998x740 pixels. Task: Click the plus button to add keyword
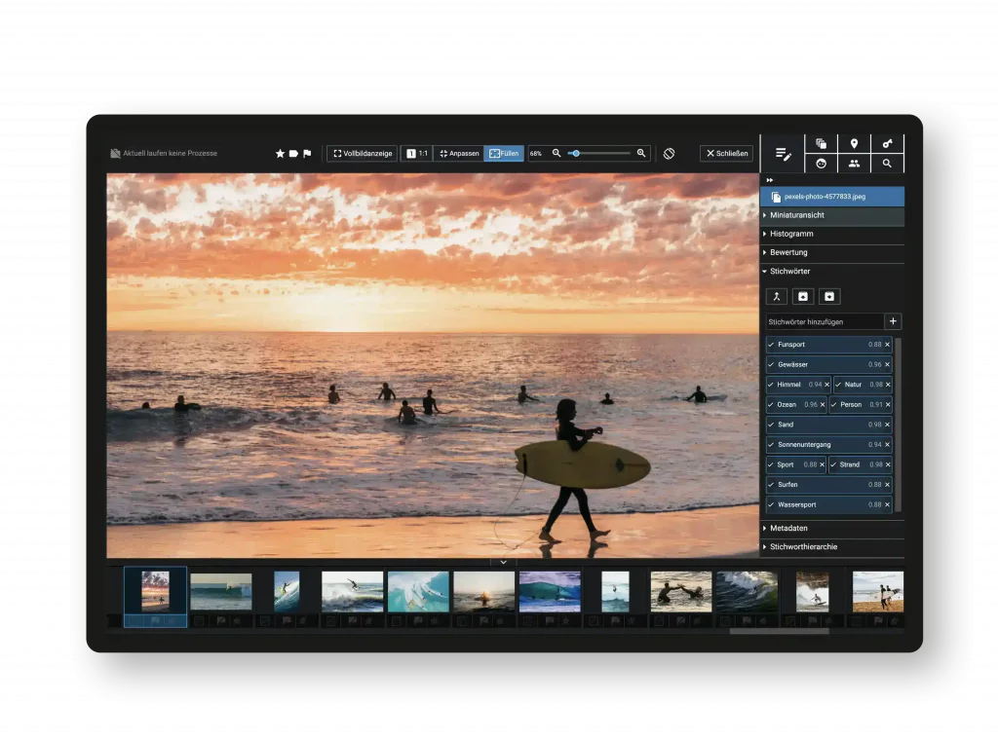point(893,321)
